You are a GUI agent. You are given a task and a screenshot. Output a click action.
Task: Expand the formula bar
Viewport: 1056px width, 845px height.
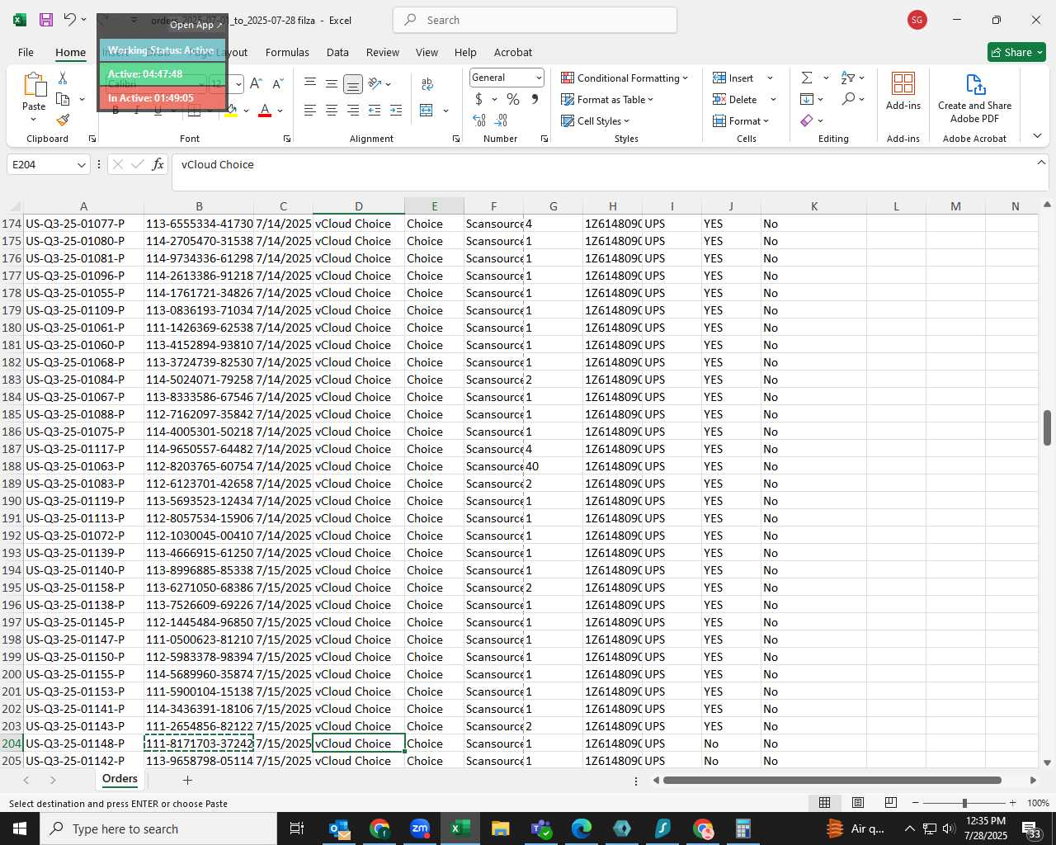1041,163
